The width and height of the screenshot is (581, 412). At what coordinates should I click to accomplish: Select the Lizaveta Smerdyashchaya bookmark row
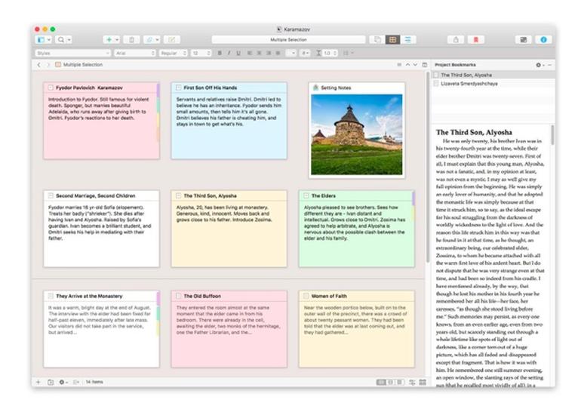click(x=493, y=84)
